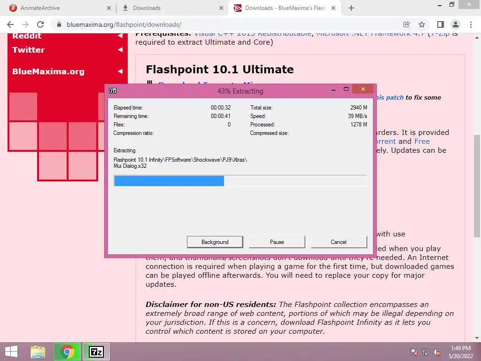Click the scrollbar up arrow
Viewport: 481px width, 361px height.
point(477,38)
